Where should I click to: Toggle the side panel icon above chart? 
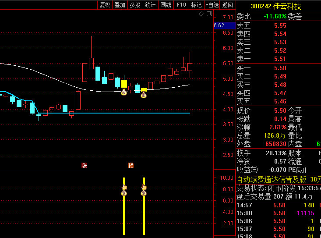coord(209,14)
